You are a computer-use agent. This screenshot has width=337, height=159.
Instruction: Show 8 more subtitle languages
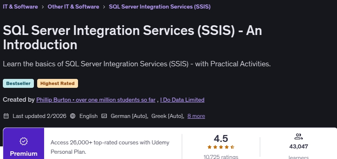[196, 116]
